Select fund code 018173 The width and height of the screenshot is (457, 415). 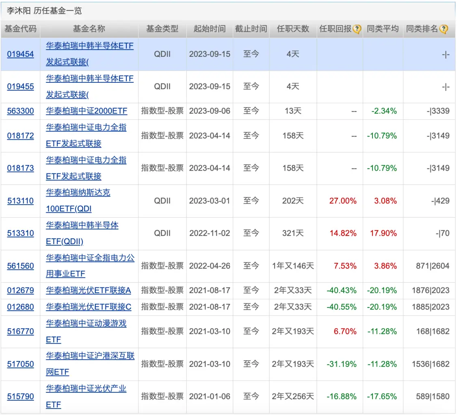point(20,168)
